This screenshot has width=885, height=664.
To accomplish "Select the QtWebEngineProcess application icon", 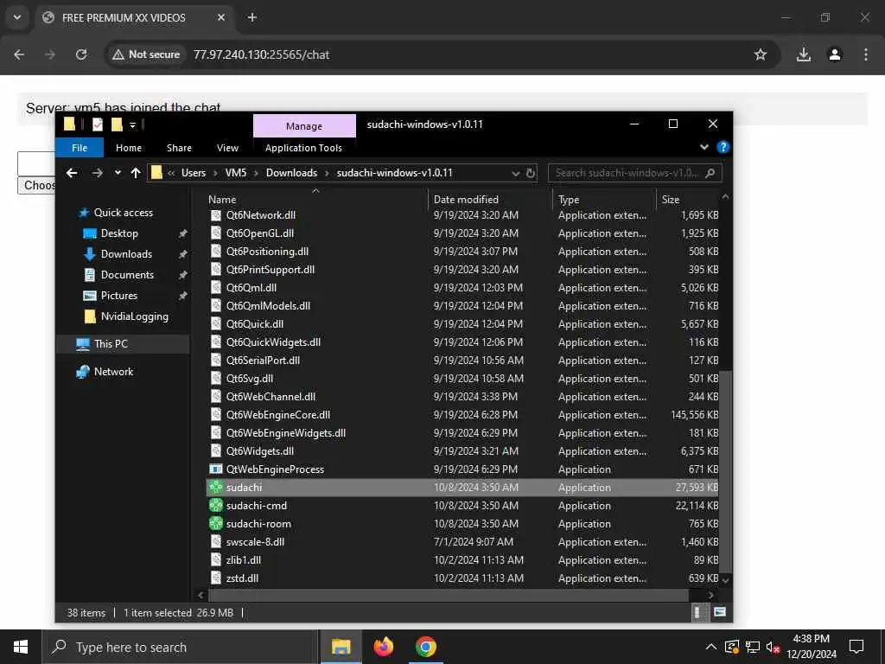I will point(215,469).
